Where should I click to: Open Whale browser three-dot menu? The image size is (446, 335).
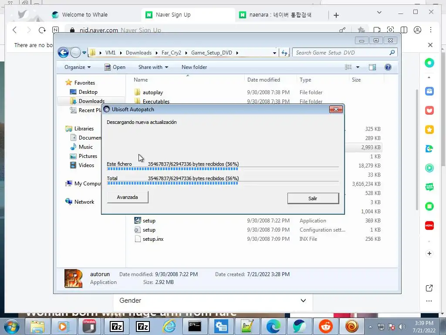click(431, 30)
